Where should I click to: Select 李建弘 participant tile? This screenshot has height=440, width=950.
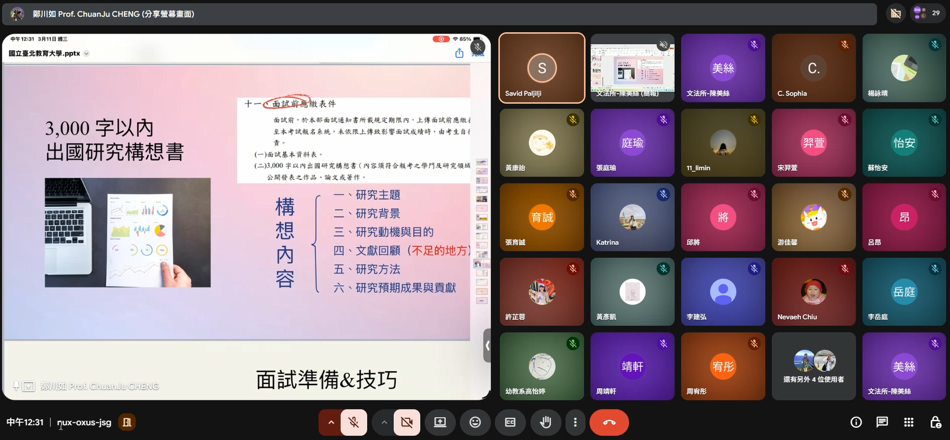pos(723,291)
